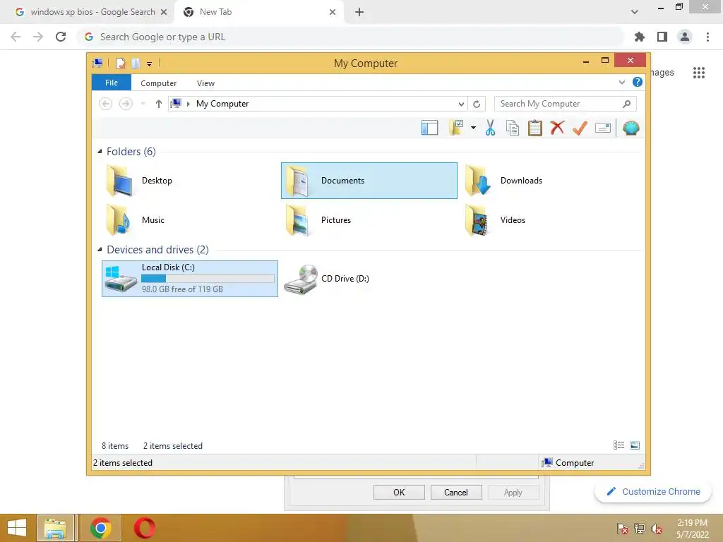Viewport: 723px width, 542px height.
Task: Select the Videos folder
Action: pos(548,220)
